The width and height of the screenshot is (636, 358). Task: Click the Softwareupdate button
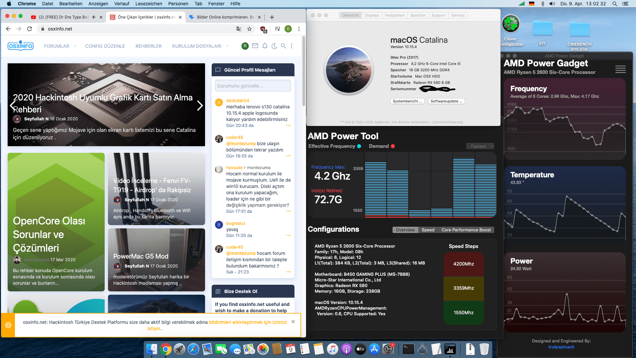click(x=446, y=101)
